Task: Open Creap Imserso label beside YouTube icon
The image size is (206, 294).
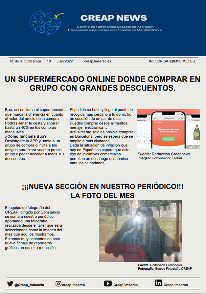Action: tap(126, 285)
